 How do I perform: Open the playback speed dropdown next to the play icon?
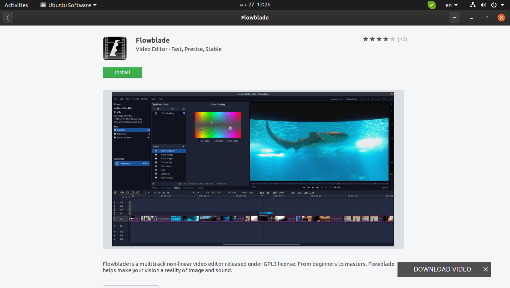149,192
